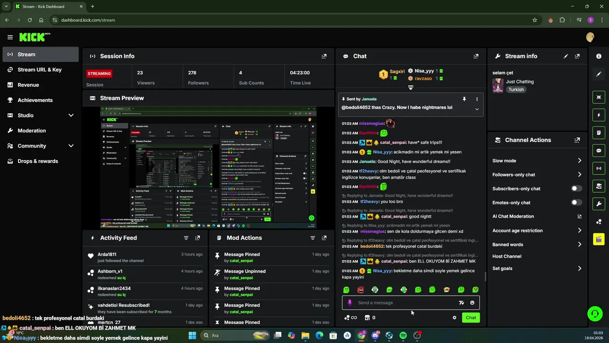This screenshot has height=343, width=609.
Task: Open chat settings gear icon
Action: tap(454, 318)
